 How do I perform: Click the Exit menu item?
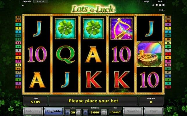pos(160,1)
